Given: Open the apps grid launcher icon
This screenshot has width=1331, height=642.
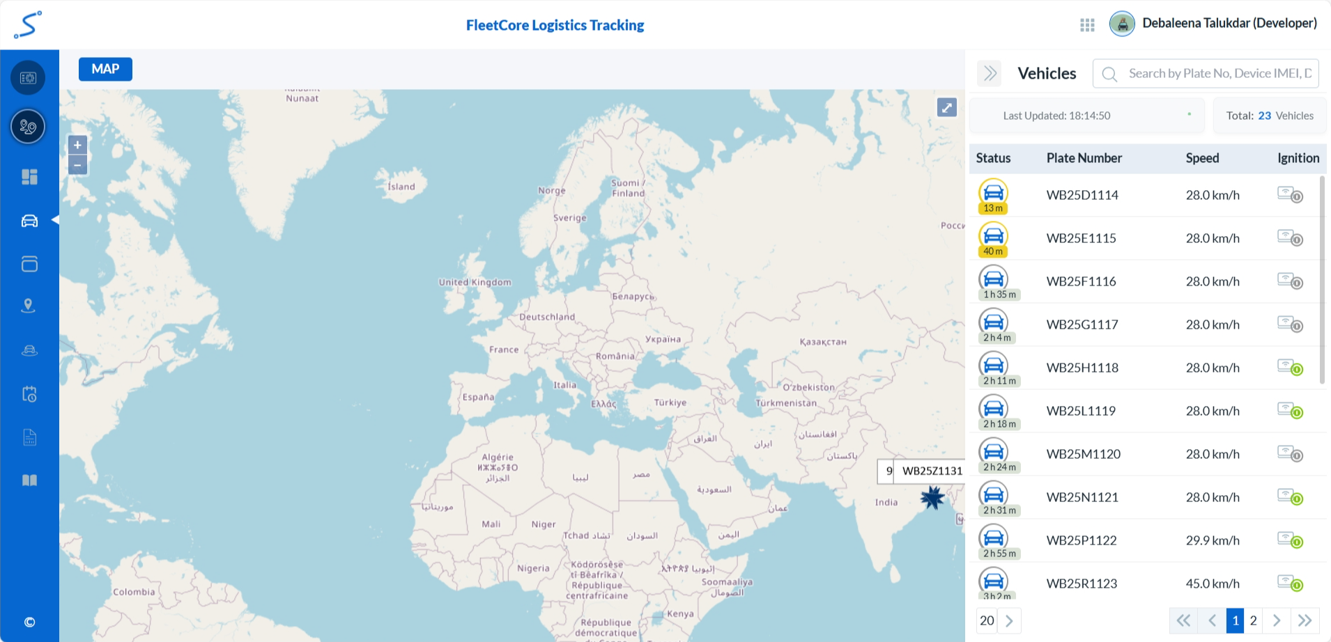Looking at the screenshot, I should click(1087, 25).
